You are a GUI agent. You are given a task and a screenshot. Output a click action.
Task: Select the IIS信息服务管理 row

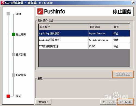point(84,46)
